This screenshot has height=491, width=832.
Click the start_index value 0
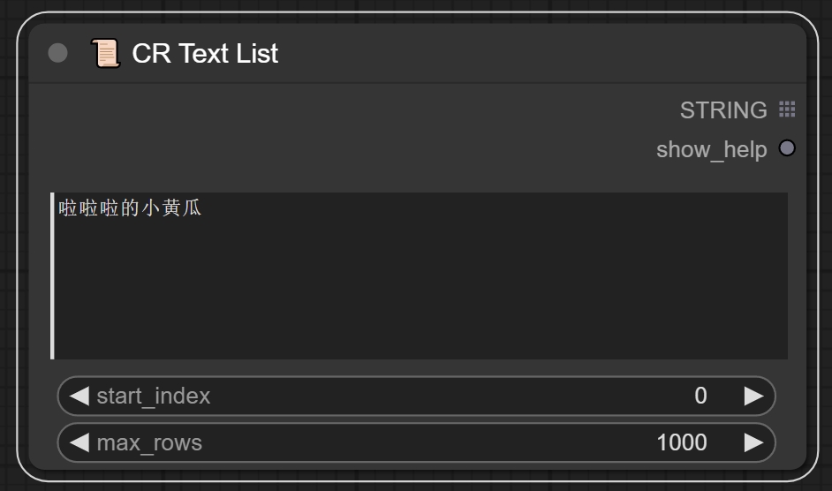pyautogui.click(x=700, y=396)
